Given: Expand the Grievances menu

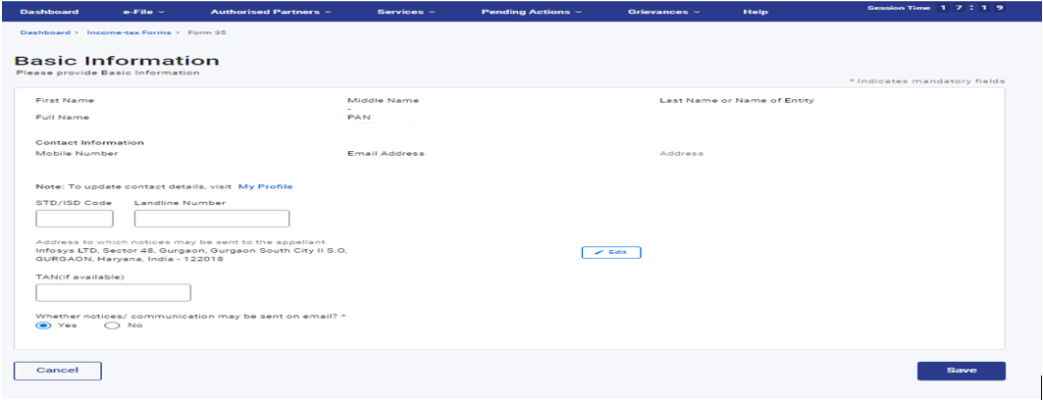Looking at the screenshot, I should [663, 12].
